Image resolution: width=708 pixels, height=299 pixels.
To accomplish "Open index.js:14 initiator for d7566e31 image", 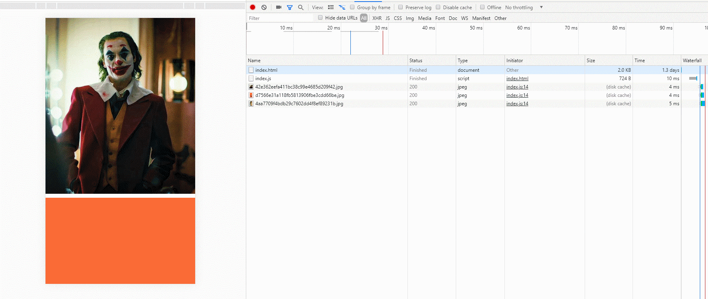I will 517,95.
